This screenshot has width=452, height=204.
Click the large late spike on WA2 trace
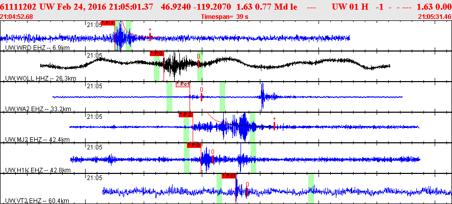[262, 96]
